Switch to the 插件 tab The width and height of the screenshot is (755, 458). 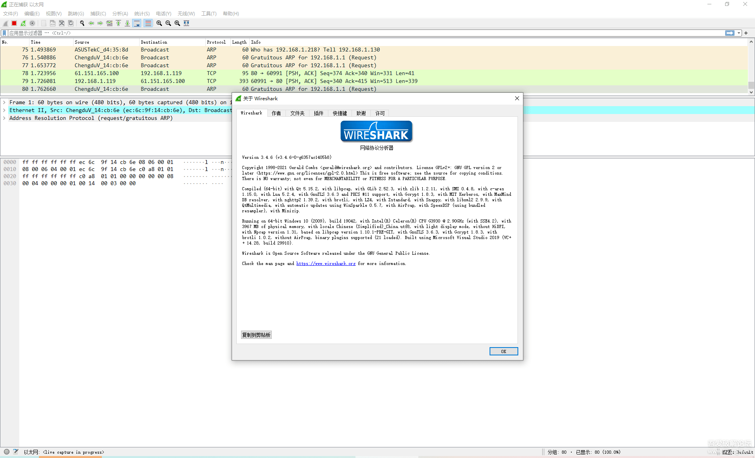(319, 113)
